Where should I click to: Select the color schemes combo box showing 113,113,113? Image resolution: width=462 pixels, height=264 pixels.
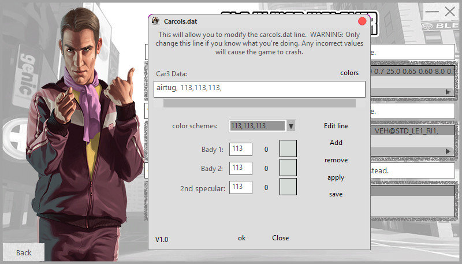tap(257, 126)
